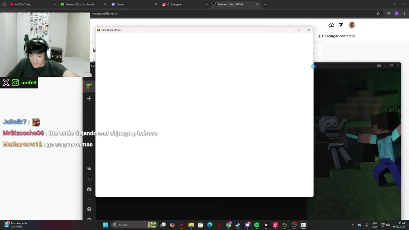Click Descargar contactos link
409x230 pixels.
(336, 36)
